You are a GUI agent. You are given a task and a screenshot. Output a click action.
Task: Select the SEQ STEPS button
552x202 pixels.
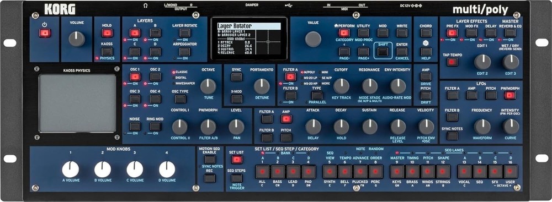click(x=237, y=178)
